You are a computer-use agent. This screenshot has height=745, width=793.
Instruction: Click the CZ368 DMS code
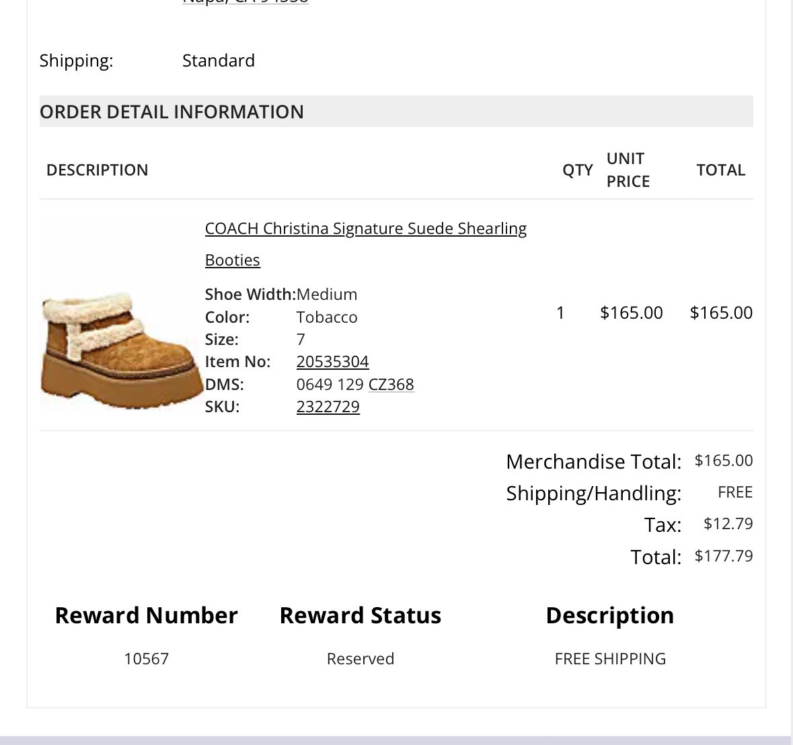(391, 384)
